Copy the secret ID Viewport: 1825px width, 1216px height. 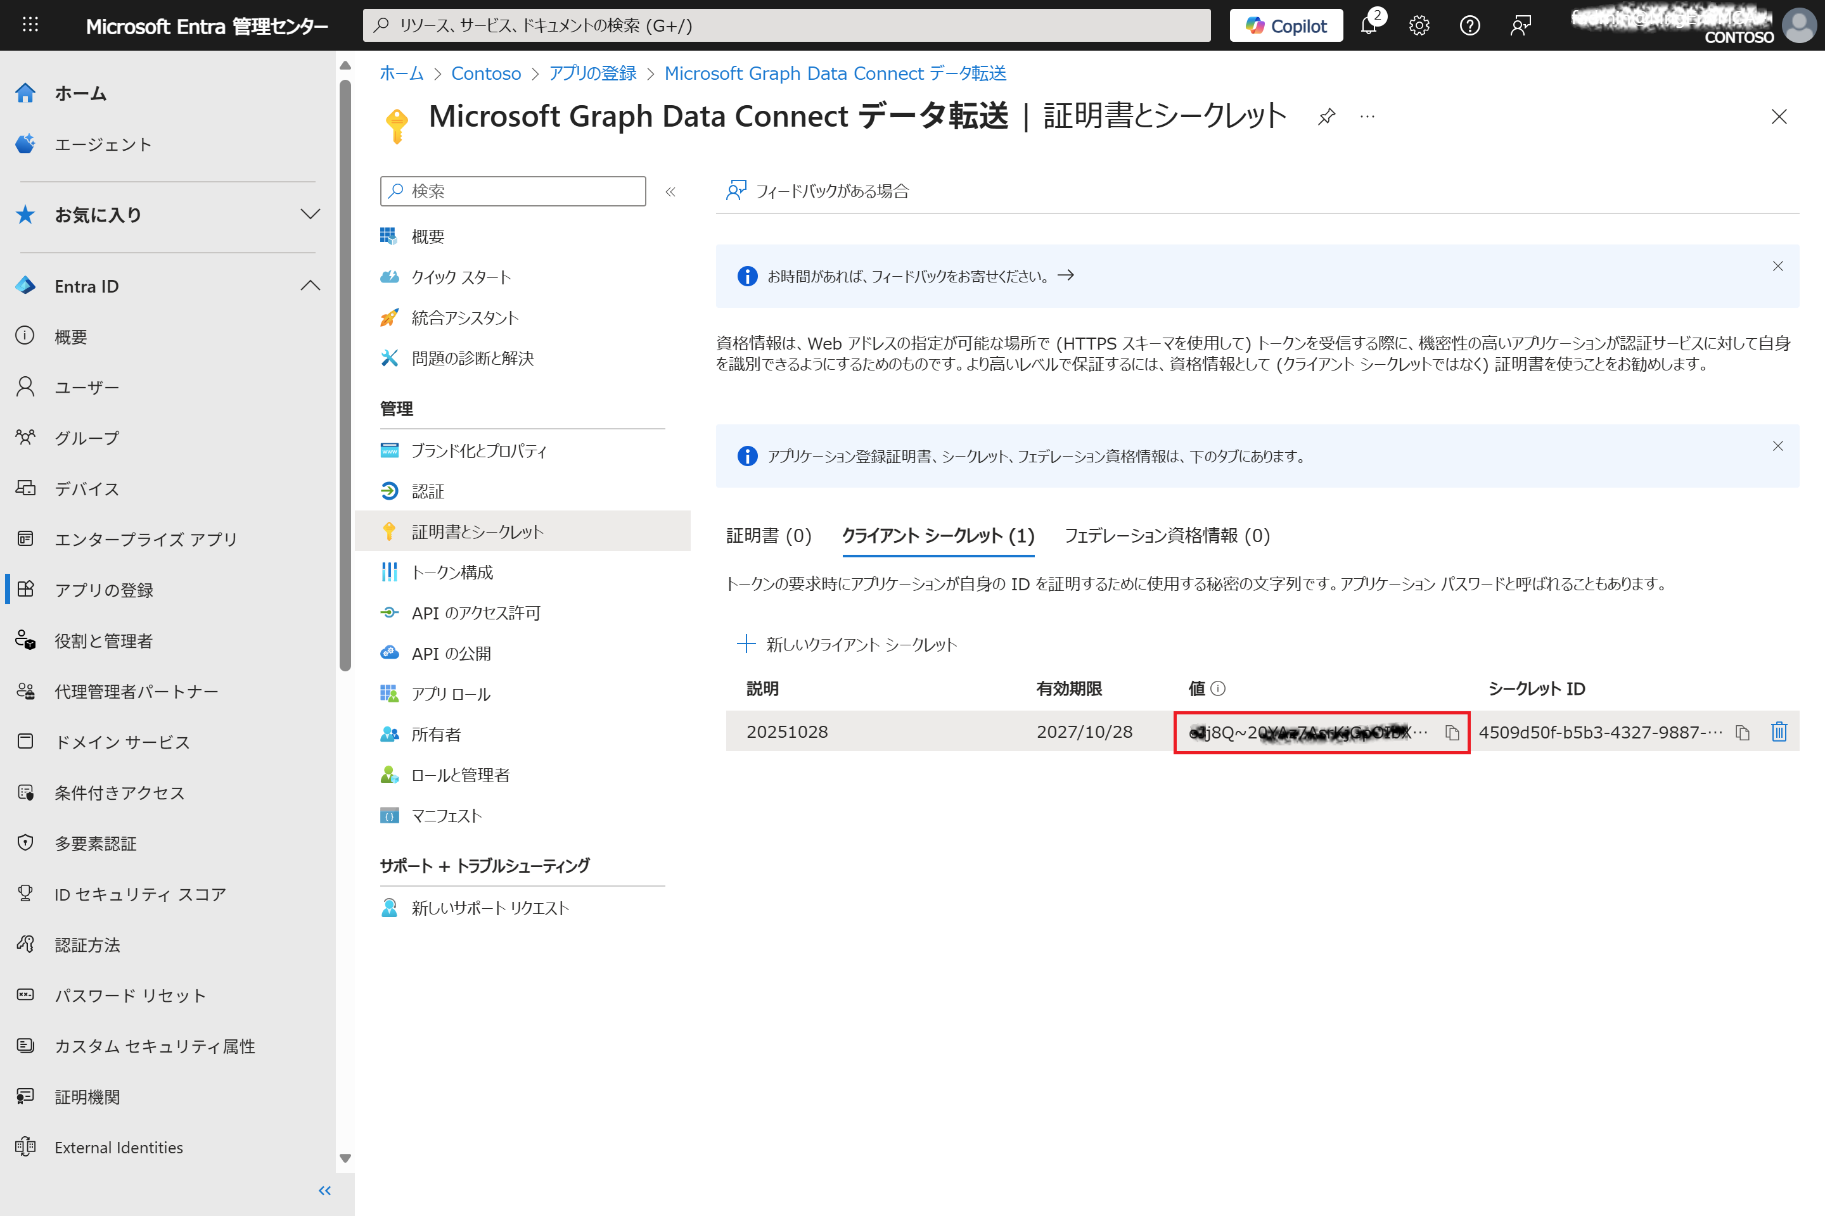pos(1742,733)
